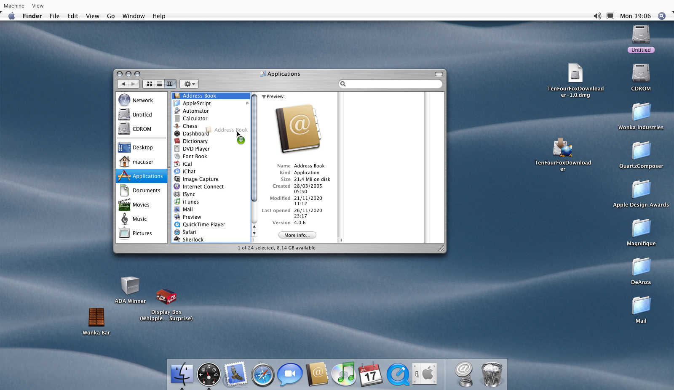Open the Window menu
The image size is (674, 390).
point(134,16)
